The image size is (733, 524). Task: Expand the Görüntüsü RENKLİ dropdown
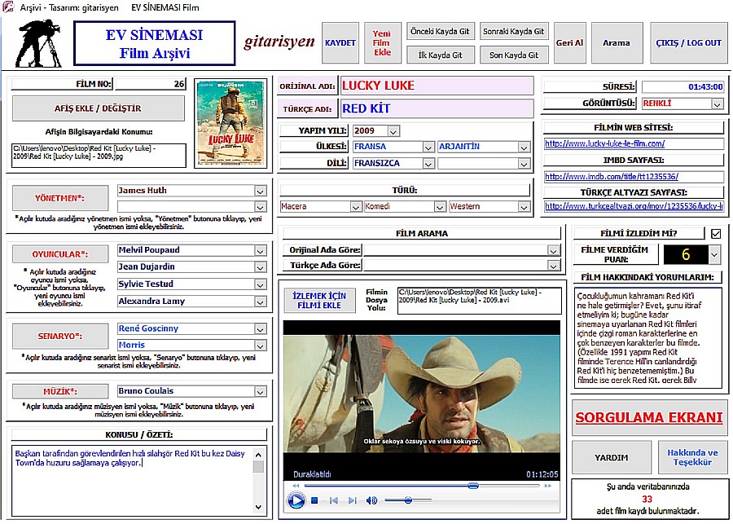point(717,104)
